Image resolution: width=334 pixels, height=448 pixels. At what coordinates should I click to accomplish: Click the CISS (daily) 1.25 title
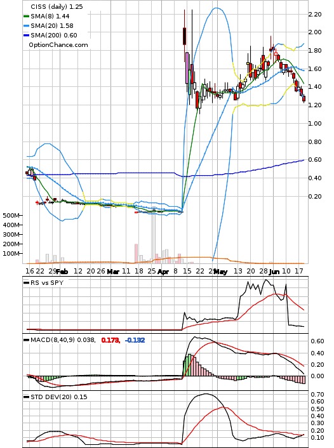tap(57, 6)
